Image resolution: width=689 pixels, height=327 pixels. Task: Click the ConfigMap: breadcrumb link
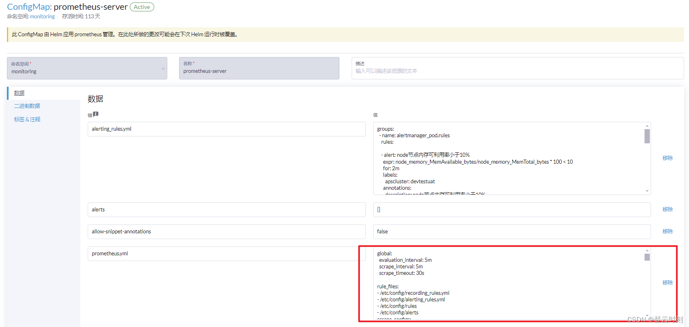(x=29, y=7)
